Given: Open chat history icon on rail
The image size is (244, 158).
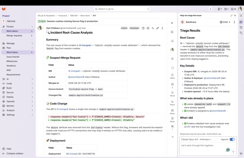Looking at the screenshot, I should [x=241, y=27].
